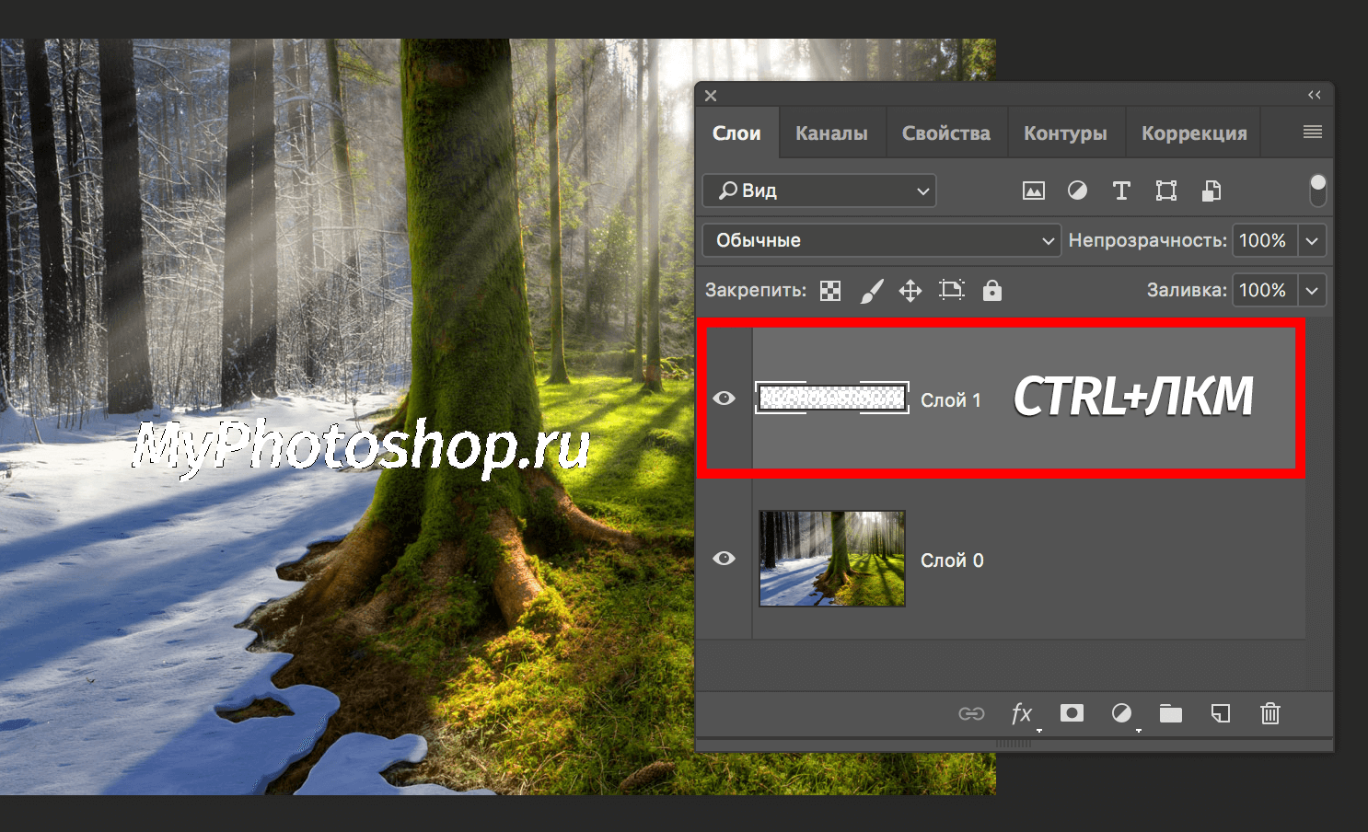Hide the Слой 1 layer
This screenshot has height=832, width=1368.
(x=725, y=399)
